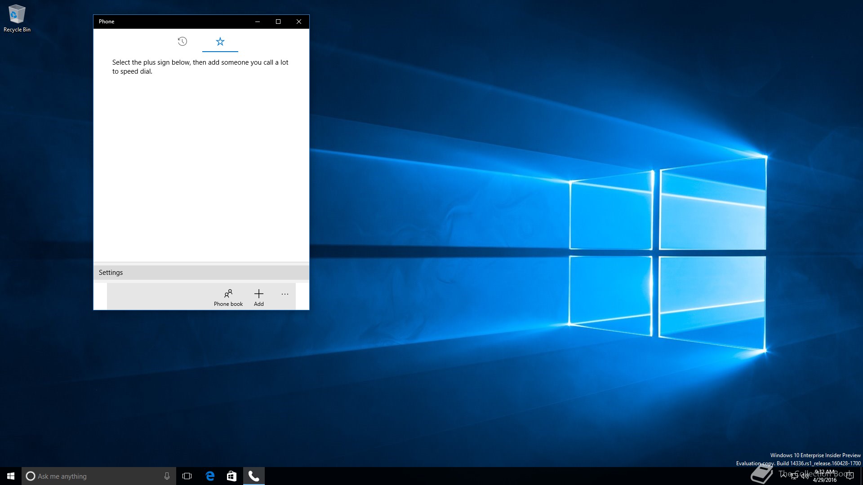863x485 pixels.
Task: Switch to the call history tab
Action: coord(182,41)
